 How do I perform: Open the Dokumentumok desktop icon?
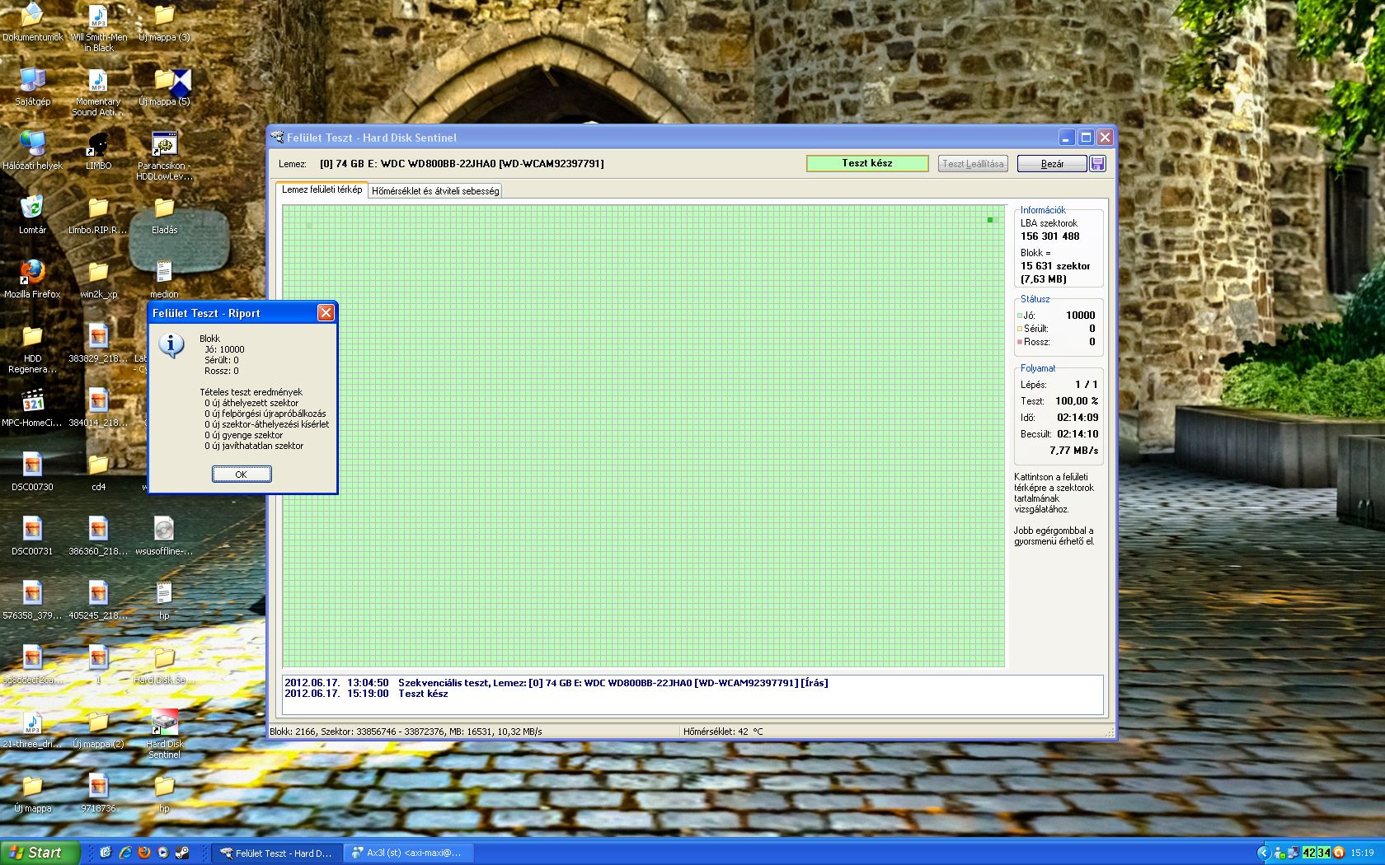pos(32,23)
